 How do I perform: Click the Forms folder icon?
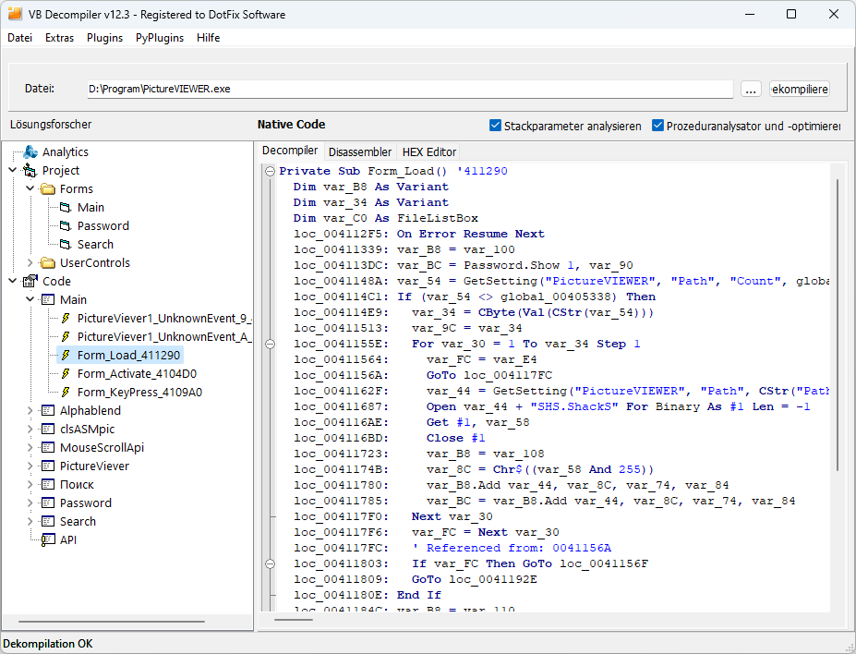[x=48, y=188]
